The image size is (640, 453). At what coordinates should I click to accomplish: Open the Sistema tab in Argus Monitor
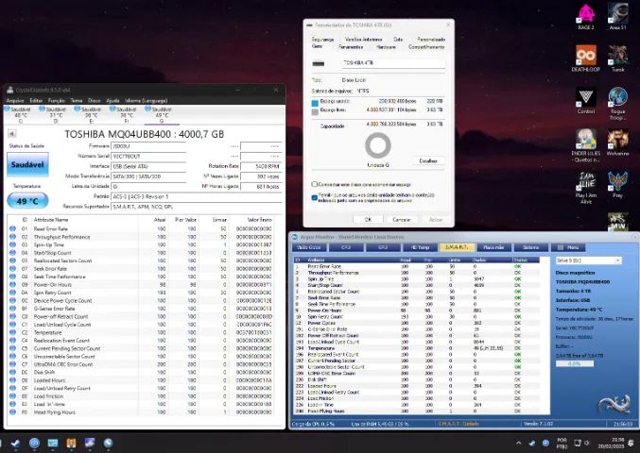pyautogui.click(x=530, y=247)
